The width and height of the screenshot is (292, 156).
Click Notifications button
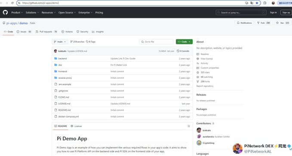(x=244, y=23)
